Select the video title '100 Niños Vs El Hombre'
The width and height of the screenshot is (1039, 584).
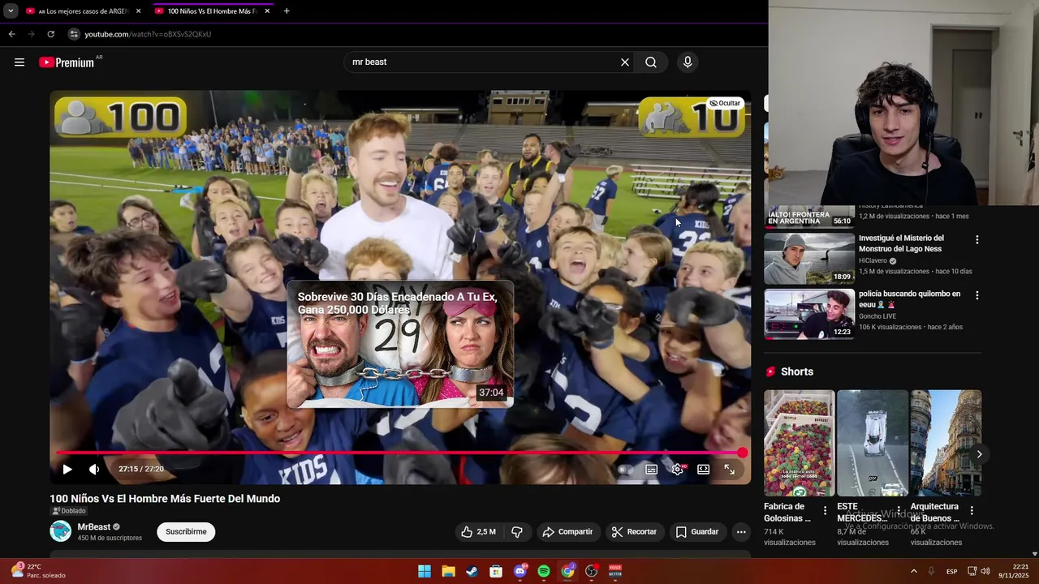[x=165, y=499]
